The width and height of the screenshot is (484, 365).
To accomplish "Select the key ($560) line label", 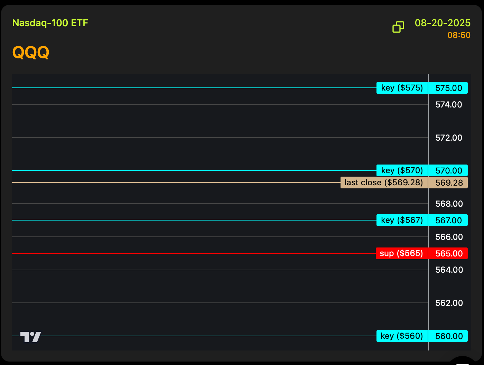I will tap(402, 336).
